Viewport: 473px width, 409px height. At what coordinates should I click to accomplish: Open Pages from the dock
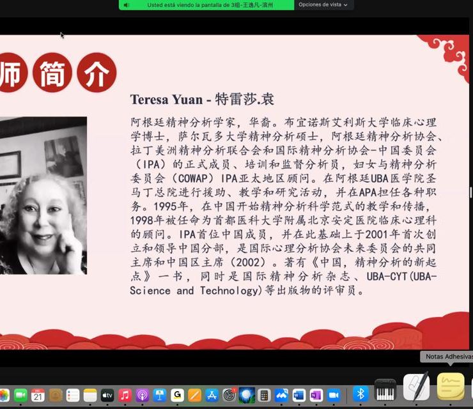coord(194,396)
